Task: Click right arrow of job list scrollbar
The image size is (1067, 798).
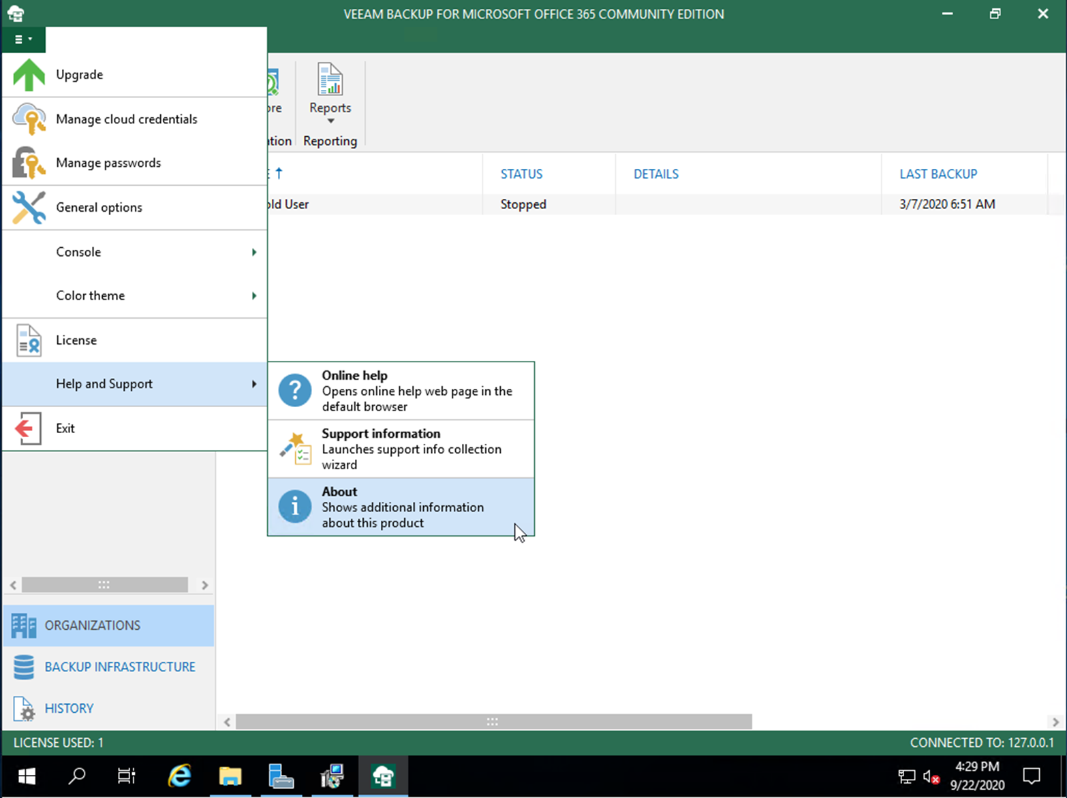Action: click(x=1055, y=722)
